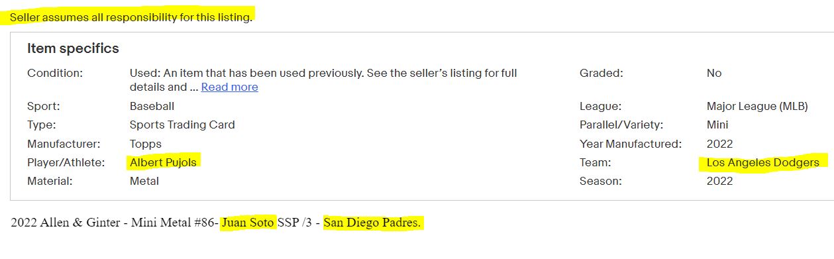Image resolution: width=834 pixels, height=259 pixels.
Task: Select the Juan Soto highlighted text
Action: [248, 223]
